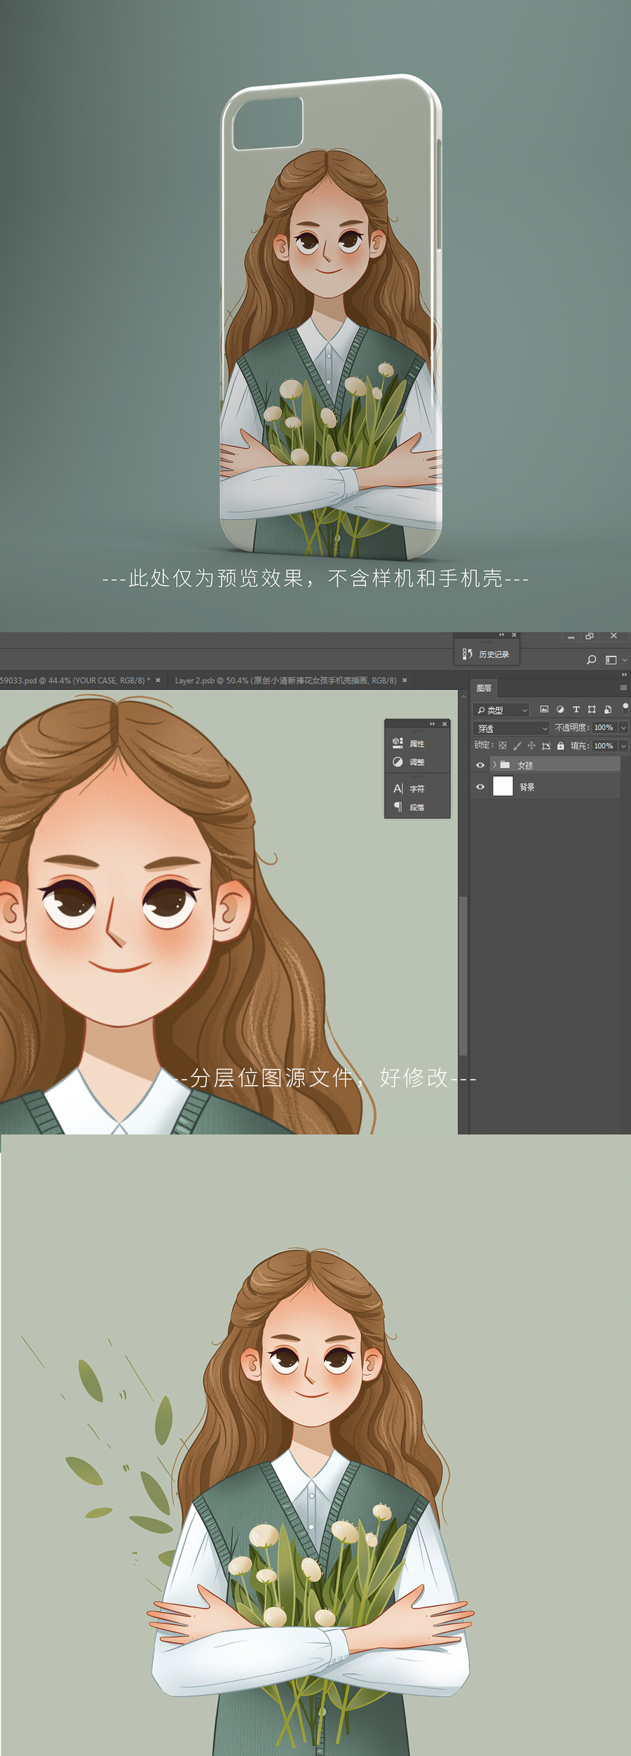Viewport: 631px width, 1756px height.
Task: Open the 字符 (Character) panel
Action: tap(417, 788)
